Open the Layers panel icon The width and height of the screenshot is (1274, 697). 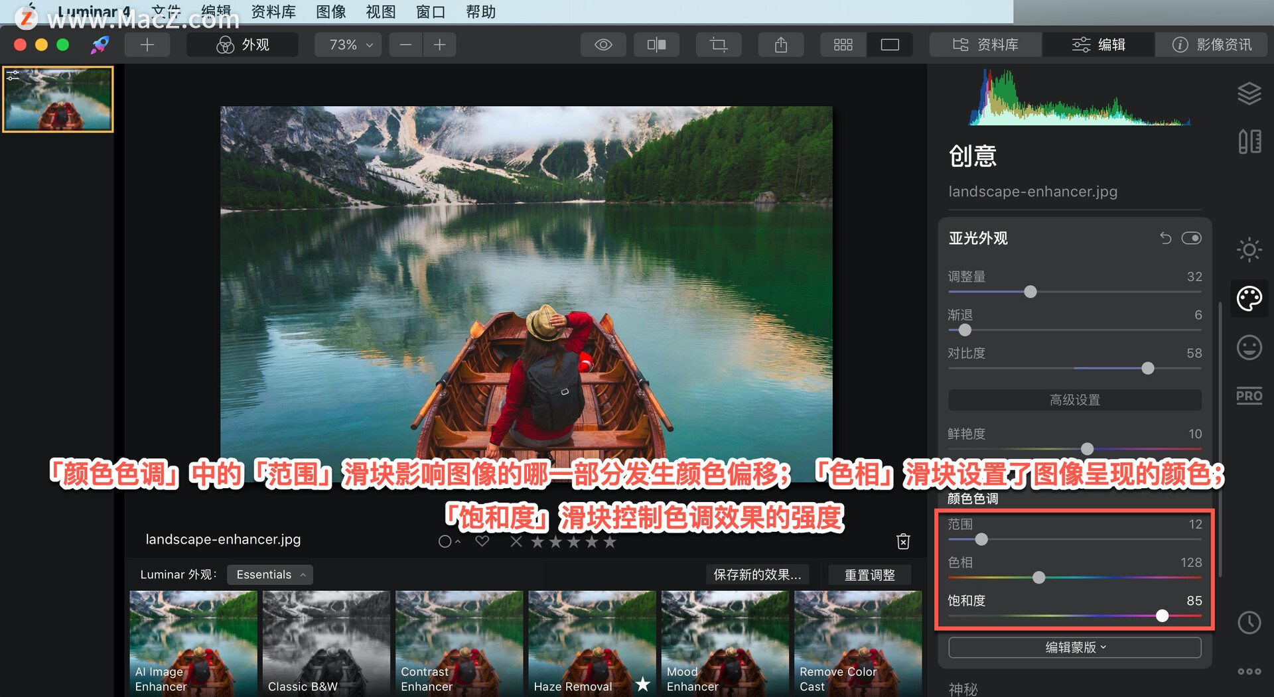point(1249,94)
